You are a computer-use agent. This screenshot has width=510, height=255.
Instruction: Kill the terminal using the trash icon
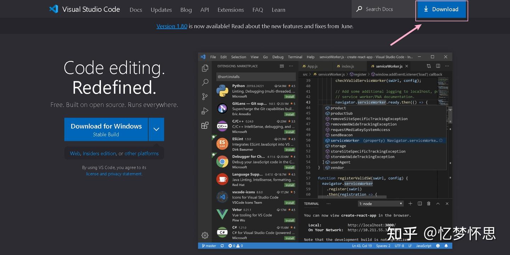point(429,203)
